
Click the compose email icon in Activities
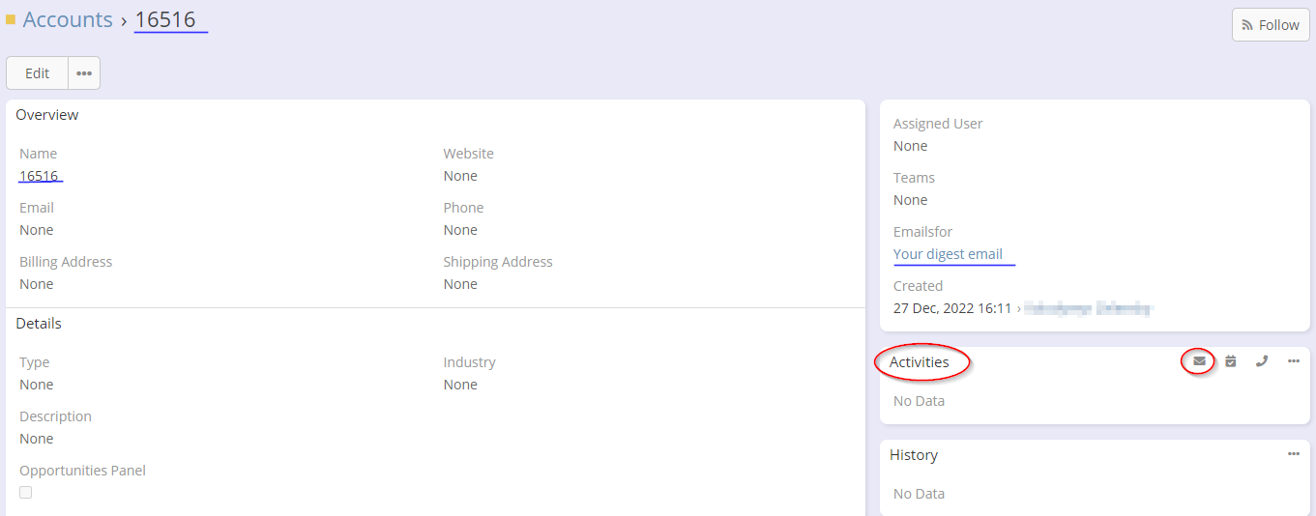click(x=1199, y=361)
